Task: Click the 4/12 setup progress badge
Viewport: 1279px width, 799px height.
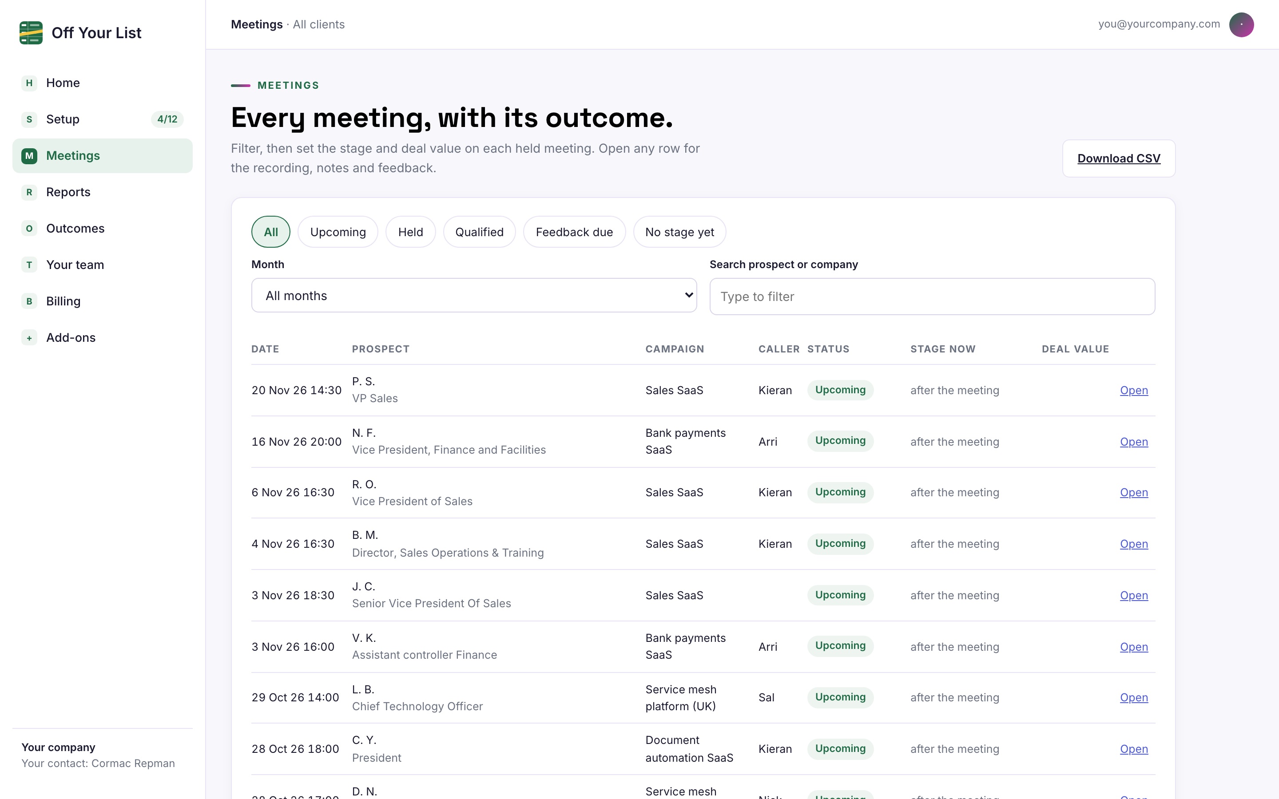Action: pyautogui.click(x=167, y=119)
